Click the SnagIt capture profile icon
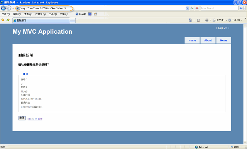 pyautogui.click(x=95, y=14)
